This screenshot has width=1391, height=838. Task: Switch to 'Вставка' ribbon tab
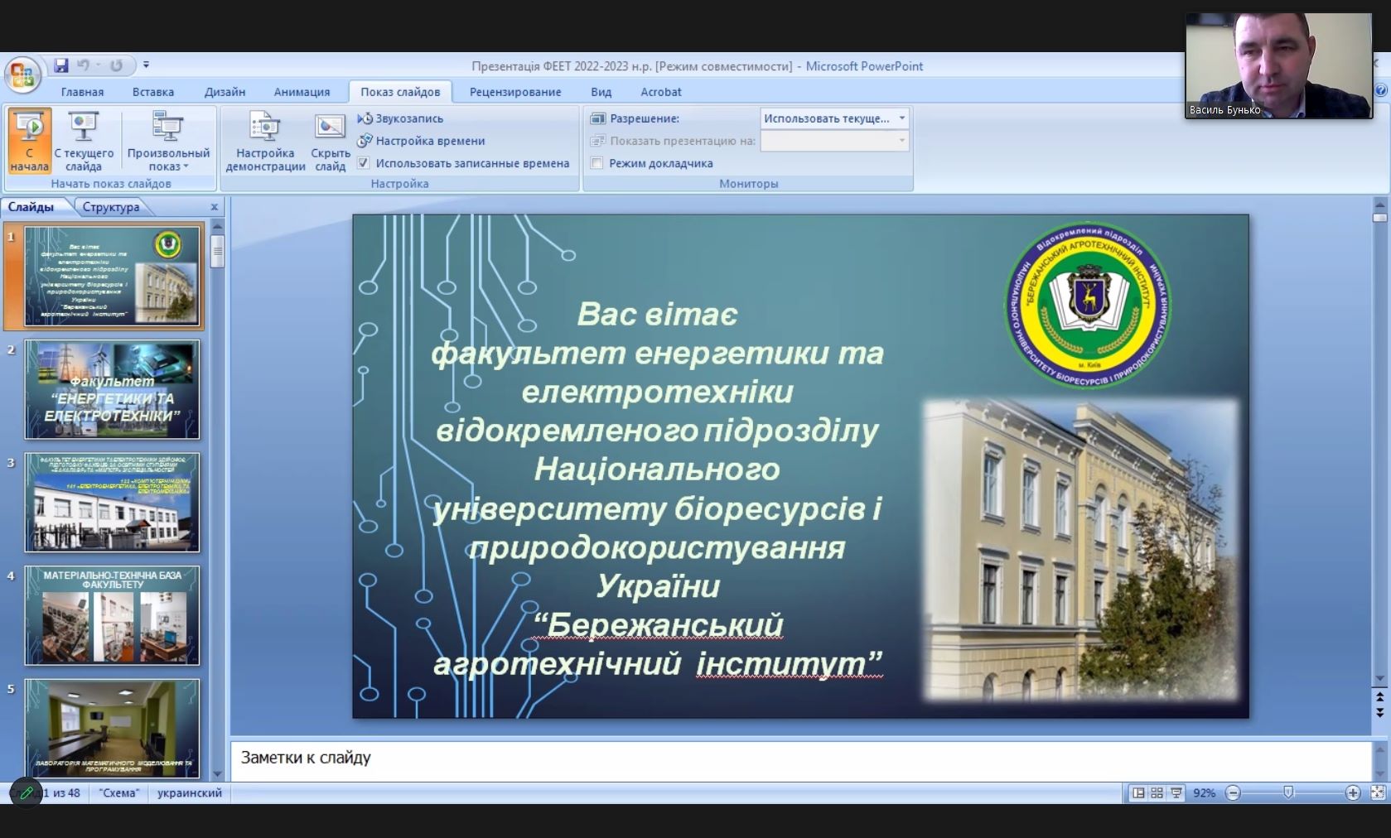tap(153, 92)
